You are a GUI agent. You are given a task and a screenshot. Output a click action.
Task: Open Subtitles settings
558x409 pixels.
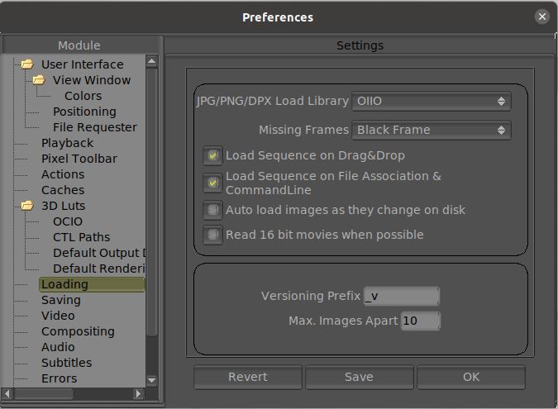(67, 363)
